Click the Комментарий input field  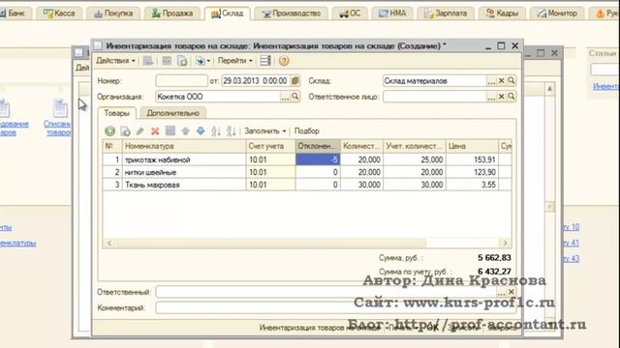pos(336,307)
